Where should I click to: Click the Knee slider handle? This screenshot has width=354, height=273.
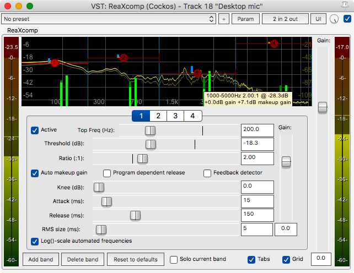pos(99,187)
